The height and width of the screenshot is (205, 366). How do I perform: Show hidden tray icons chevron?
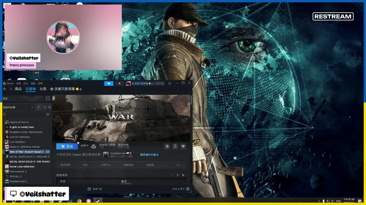[x=319, y=201]
